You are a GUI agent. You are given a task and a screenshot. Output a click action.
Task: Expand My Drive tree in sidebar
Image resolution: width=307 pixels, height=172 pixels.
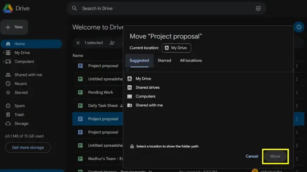(3, 53)
